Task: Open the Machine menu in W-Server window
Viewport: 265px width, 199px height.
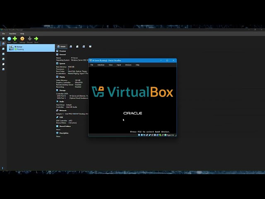Action: 101,65
